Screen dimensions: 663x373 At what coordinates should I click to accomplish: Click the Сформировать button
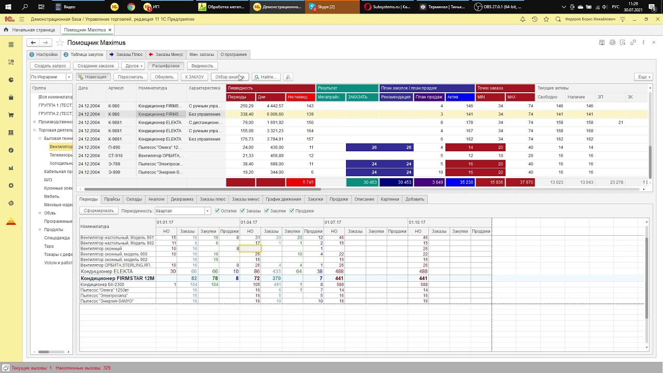(x=98, y=211)
